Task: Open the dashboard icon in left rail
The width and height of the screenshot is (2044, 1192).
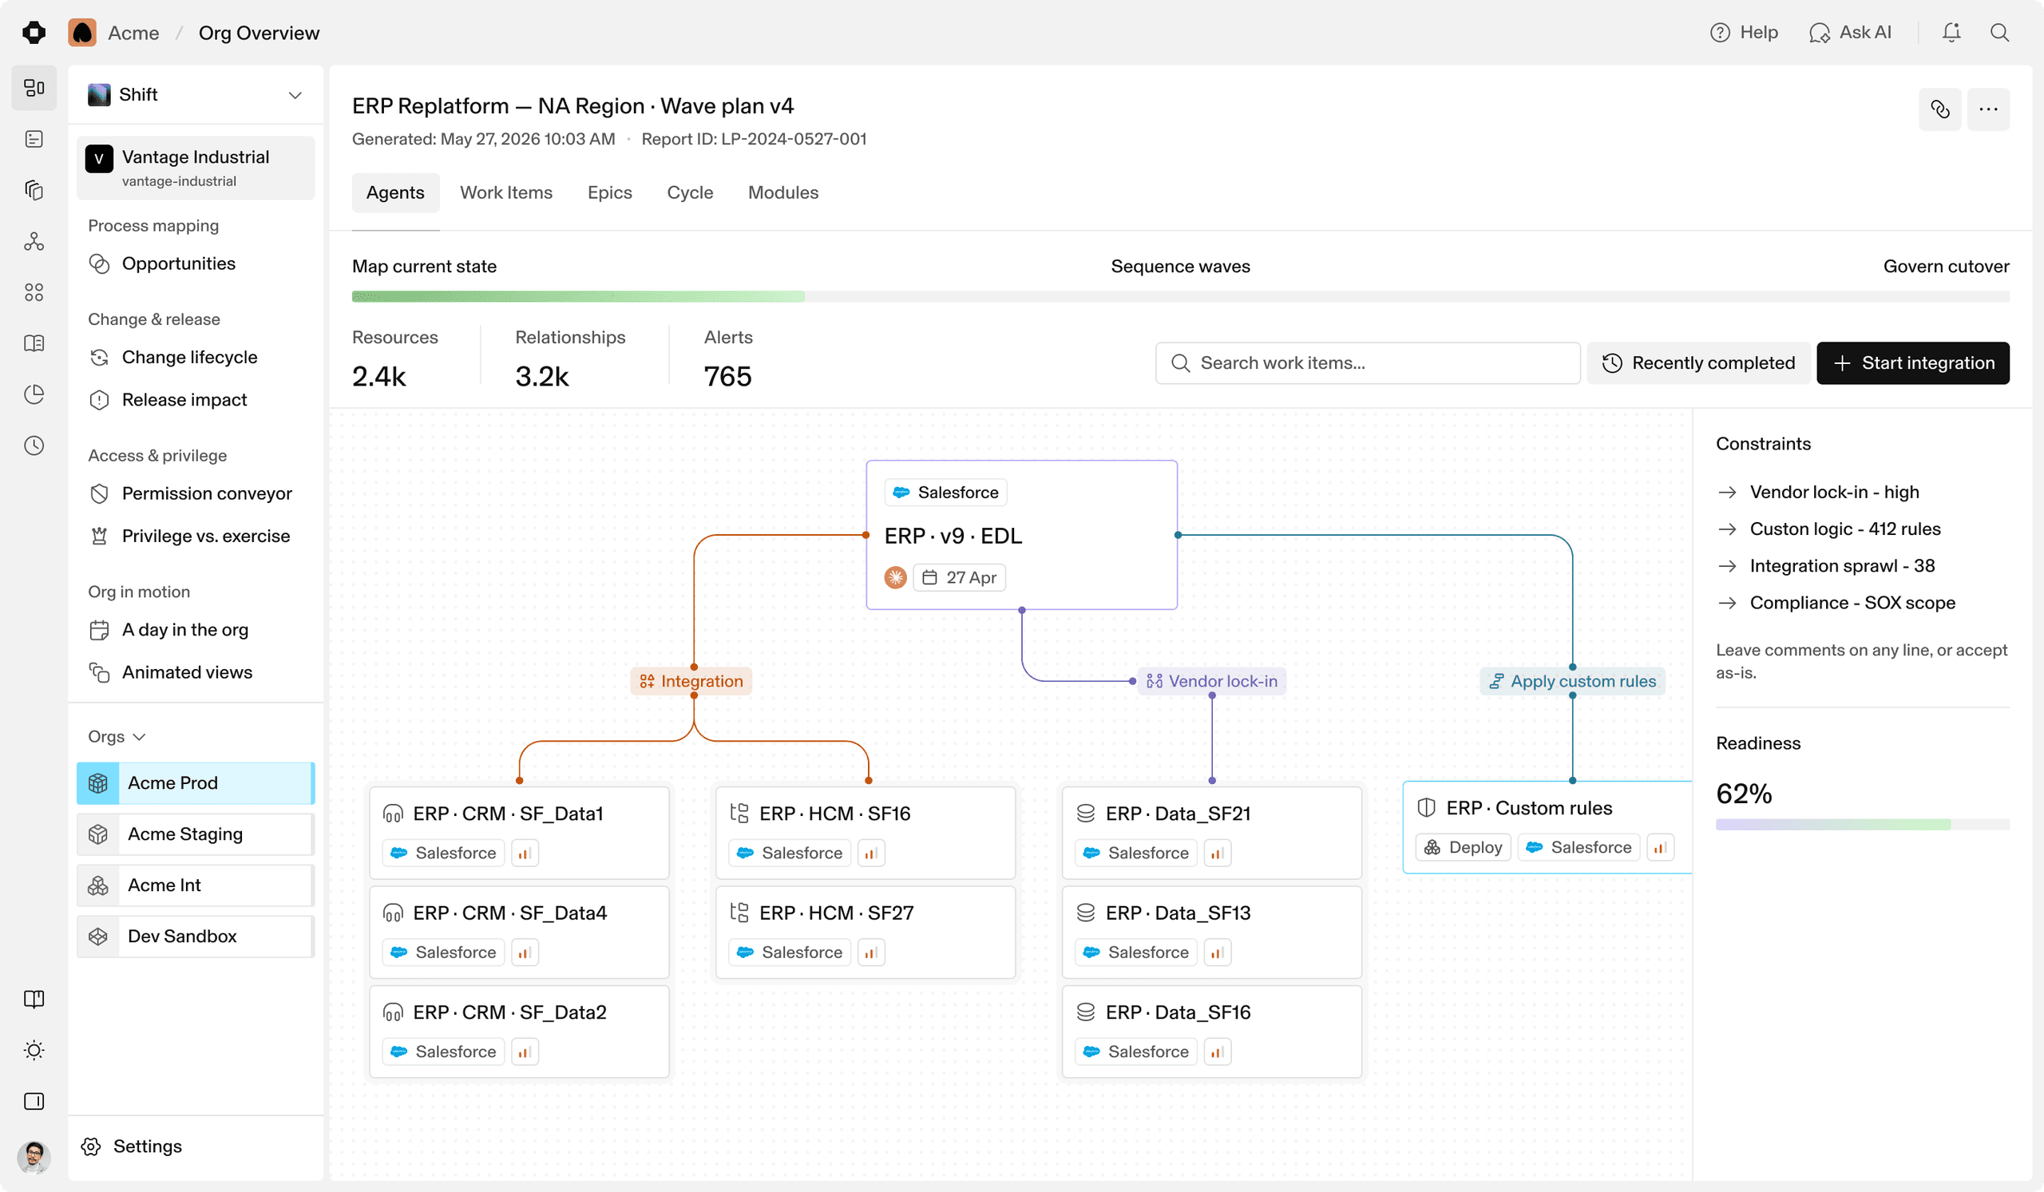Action: tap(34, 88)
